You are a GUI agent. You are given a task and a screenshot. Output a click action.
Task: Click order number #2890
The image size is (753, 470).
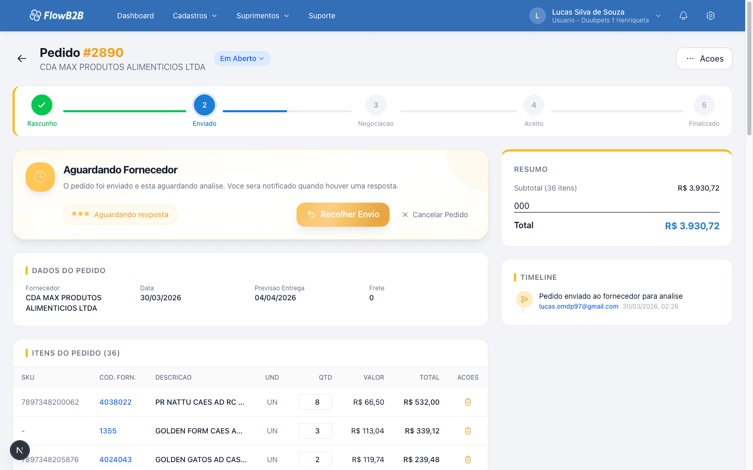coord(103,53)
